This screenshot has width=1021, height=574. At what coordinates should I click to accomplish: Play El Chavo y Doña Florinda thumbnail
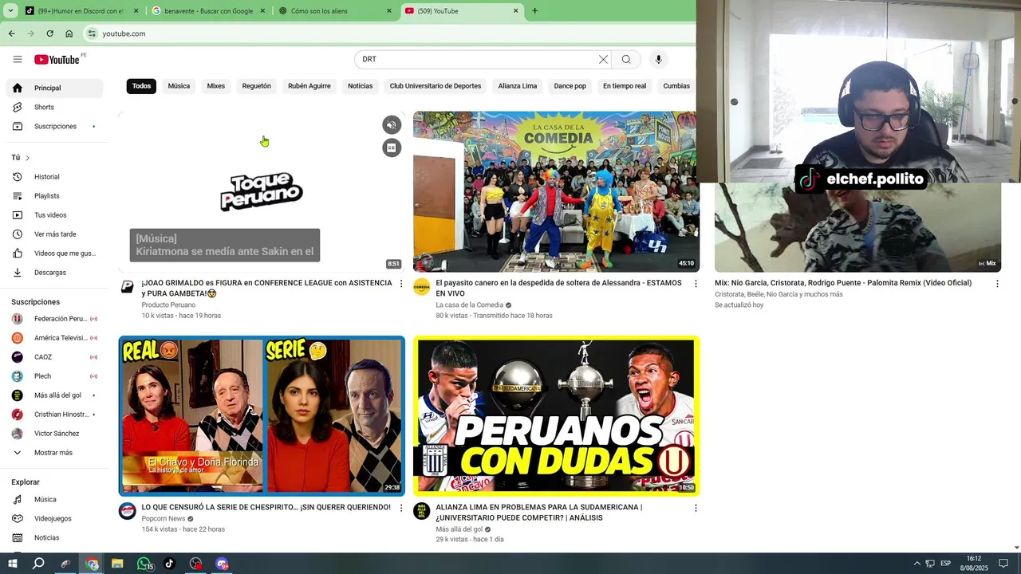(262, 415)
